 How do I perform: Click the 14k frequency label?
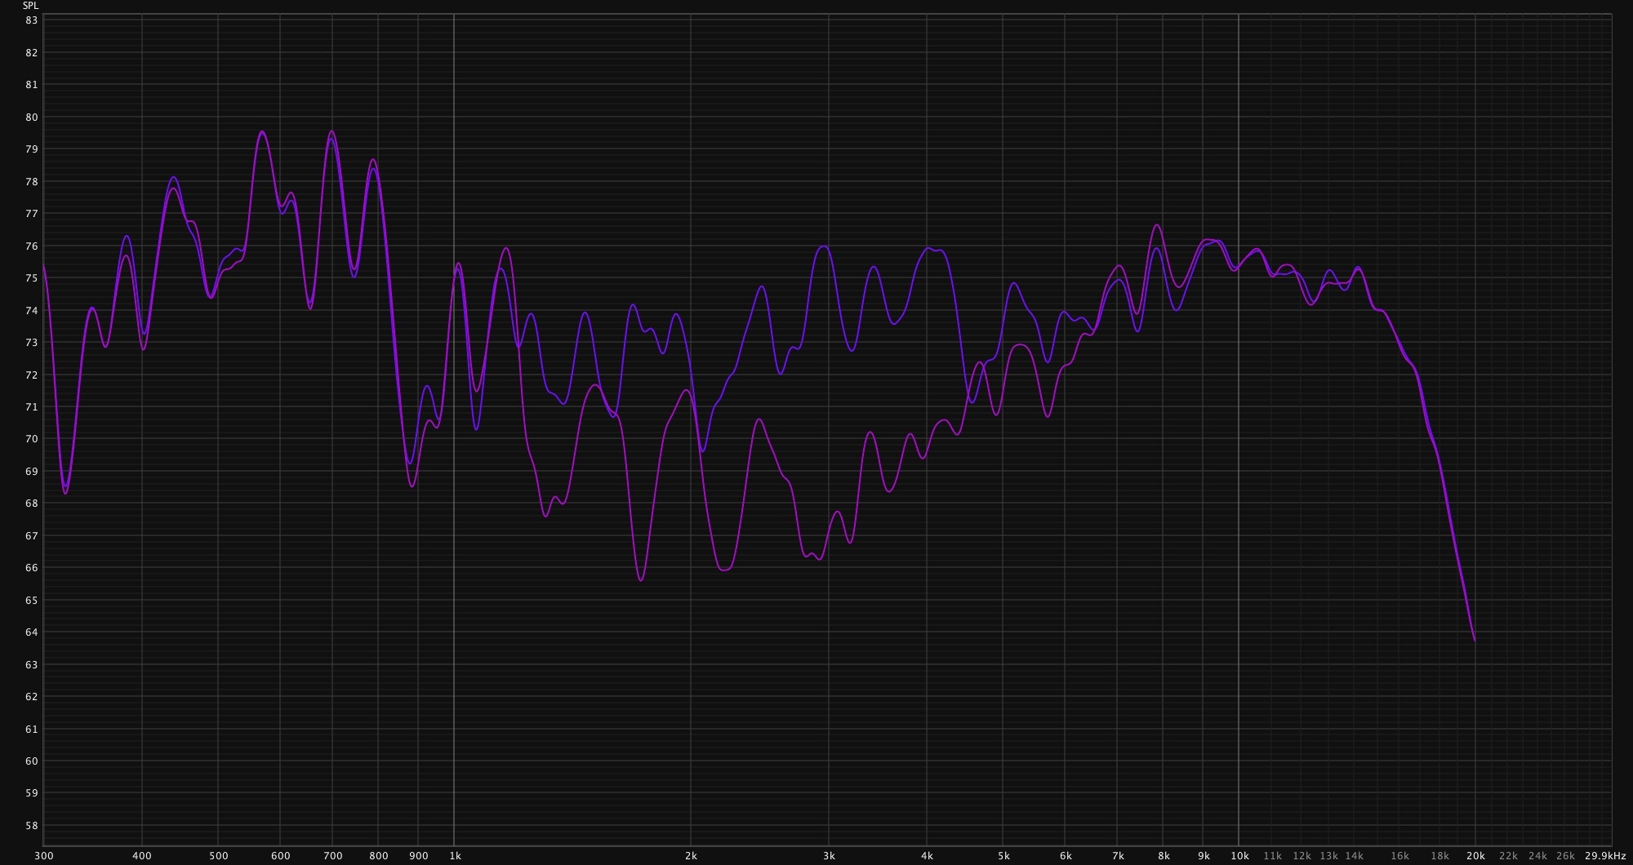tap(1354, 856)
